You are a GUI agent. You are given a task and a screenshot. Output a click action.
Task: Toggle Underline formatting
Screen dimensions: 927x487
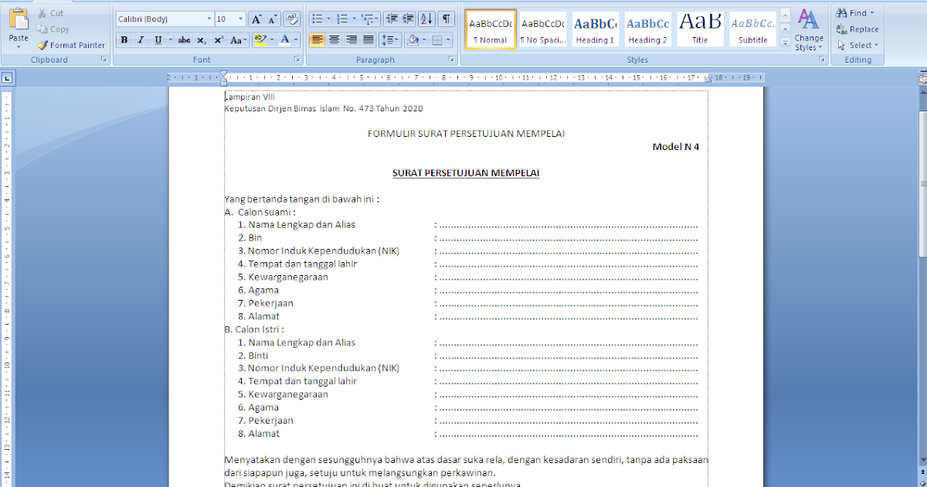158,39
